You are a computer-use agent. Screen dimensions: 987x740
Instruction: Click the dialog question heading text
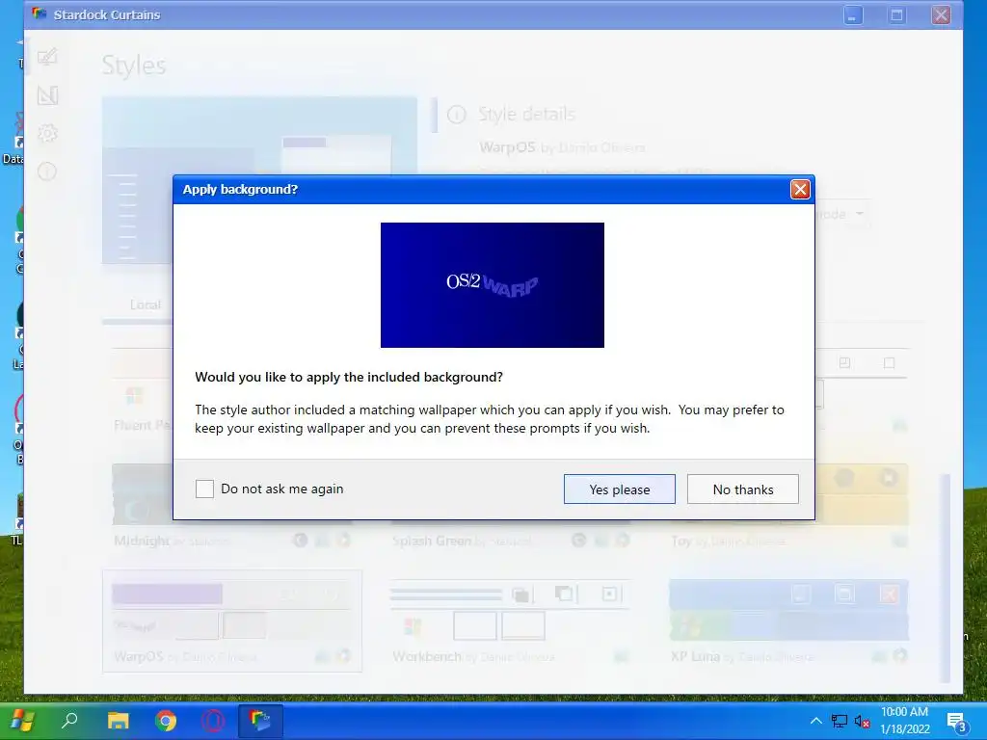(349, 377)
